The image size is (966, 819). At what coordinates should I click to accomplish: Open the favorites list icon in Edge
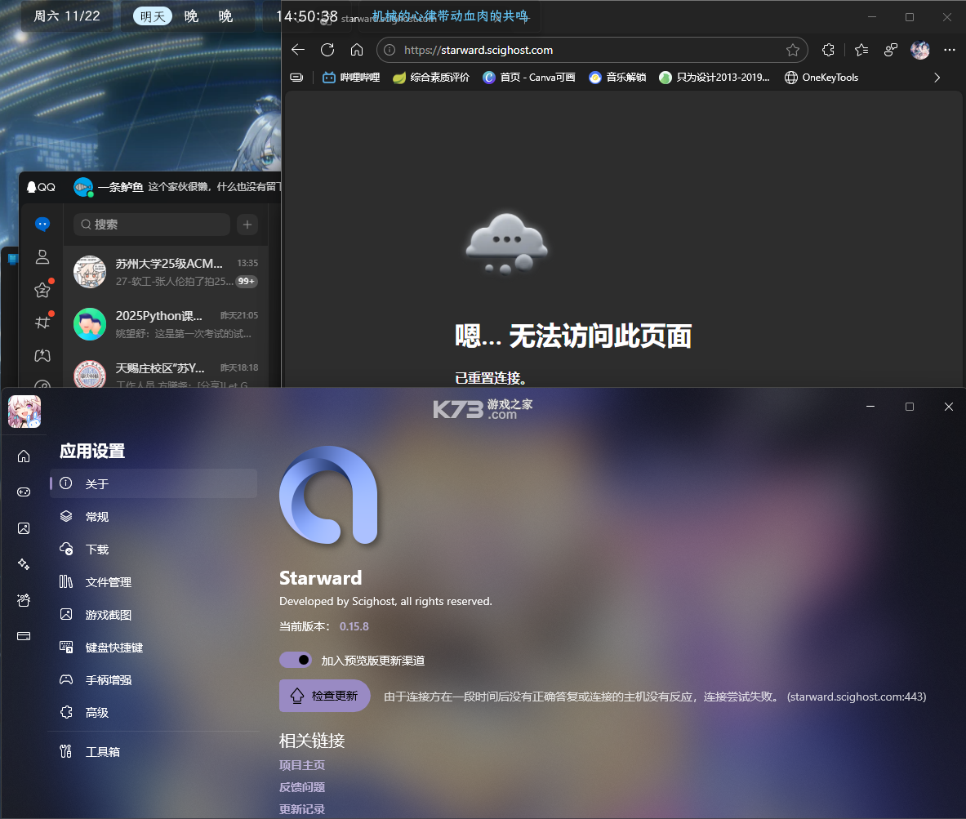click(861, 50)
